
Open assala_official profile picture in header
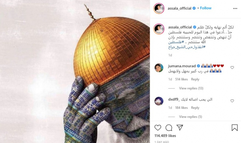point(159,9)
